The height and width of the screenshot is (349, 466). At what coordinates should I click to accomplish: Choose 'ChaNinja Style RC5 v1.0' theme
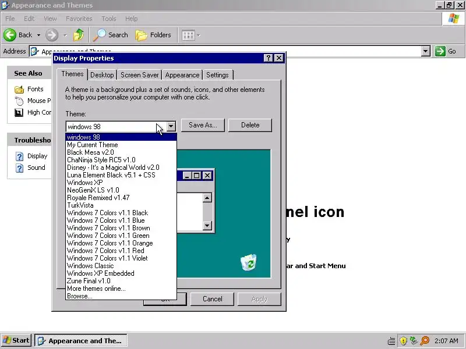121,160
